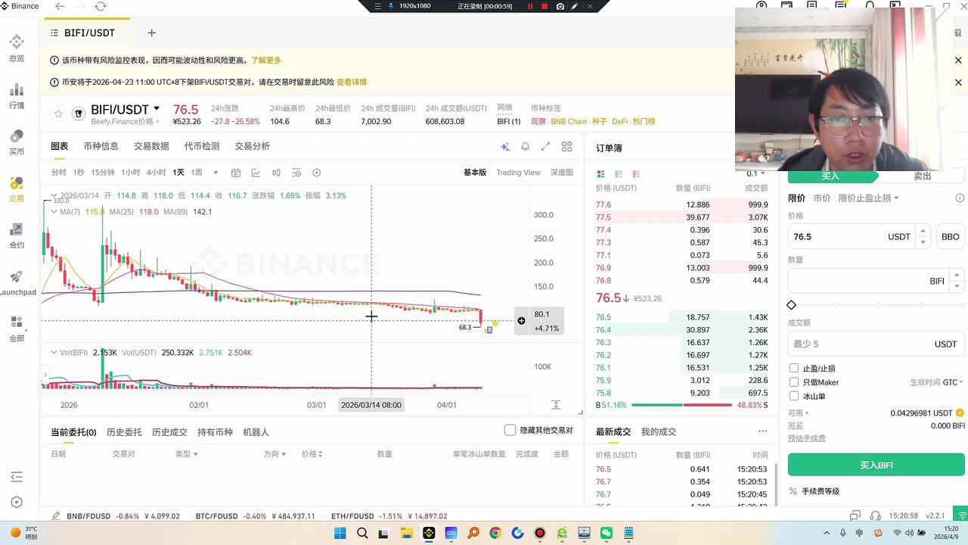Open chart display settings list icon
The width and height of the screenshot is (968, 545).
pyautogui.click(x=296, y=173)
